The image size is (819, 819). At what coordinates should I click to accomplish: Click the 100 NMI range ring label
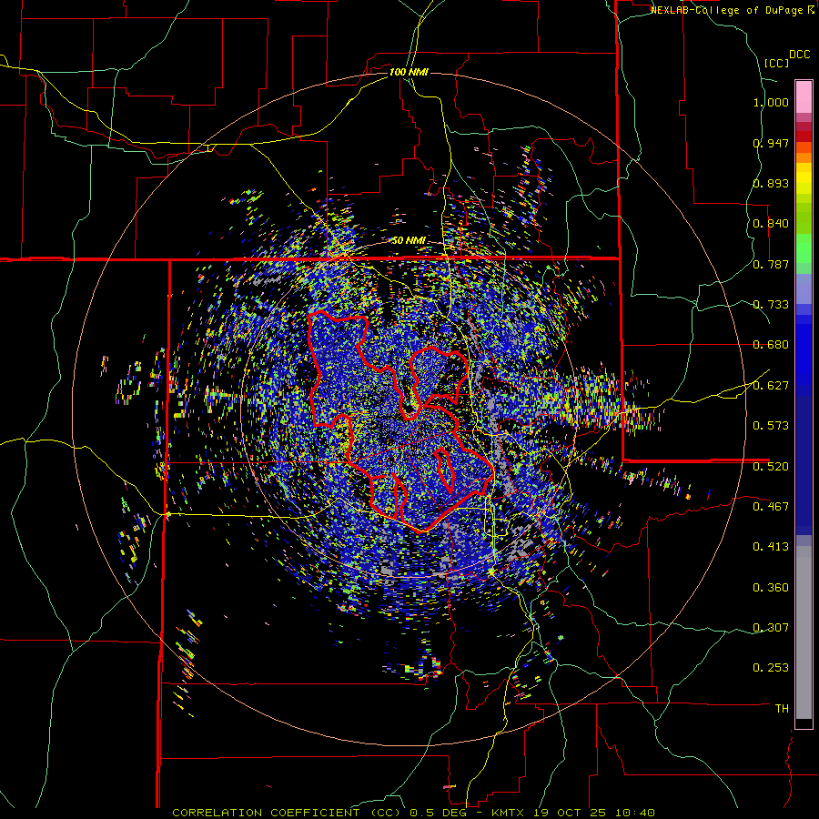click(409, 72)
